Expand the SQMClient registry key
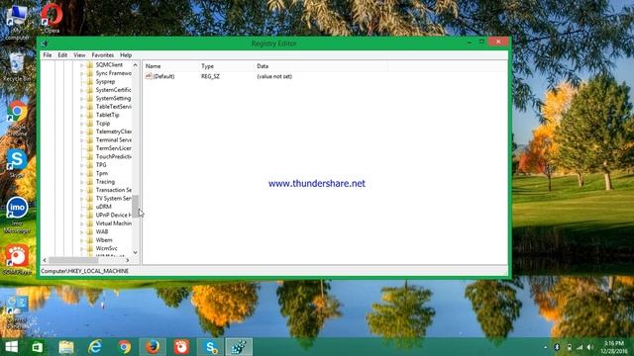 [81, 65]
